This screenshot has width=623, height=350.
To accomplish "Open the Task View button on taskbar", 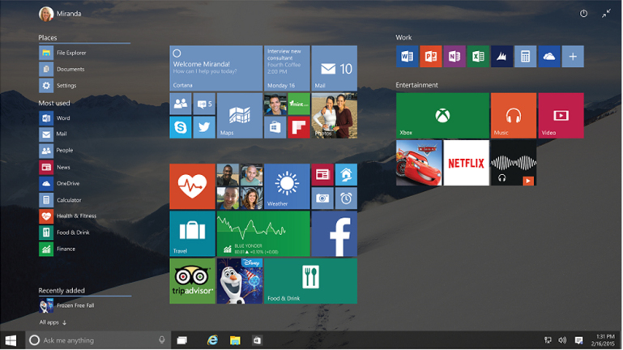I will [x=182, y=340].
